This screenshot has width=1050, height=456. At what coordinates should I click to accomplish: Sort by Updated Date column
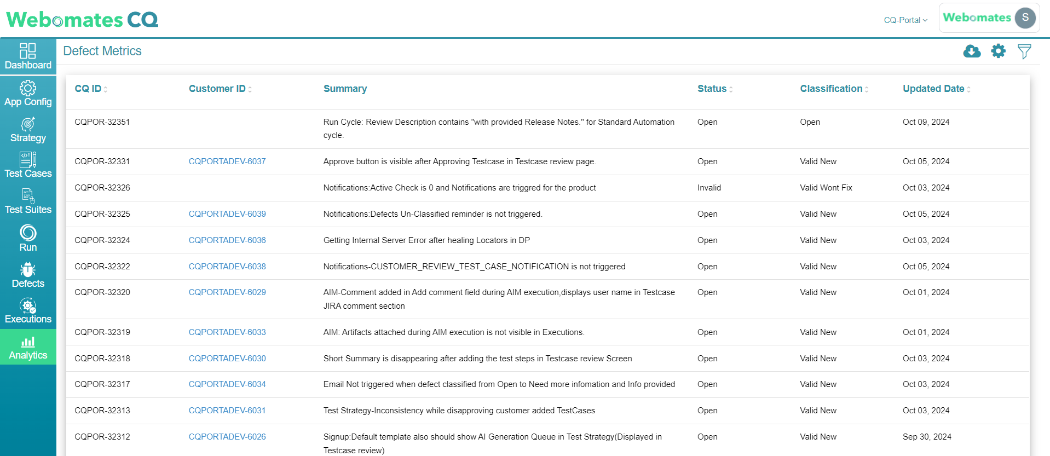pos(937,89)
